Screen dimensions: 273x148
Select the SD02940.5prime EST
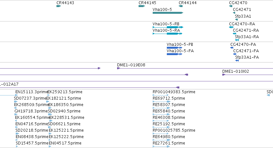[x=50, y=114]
